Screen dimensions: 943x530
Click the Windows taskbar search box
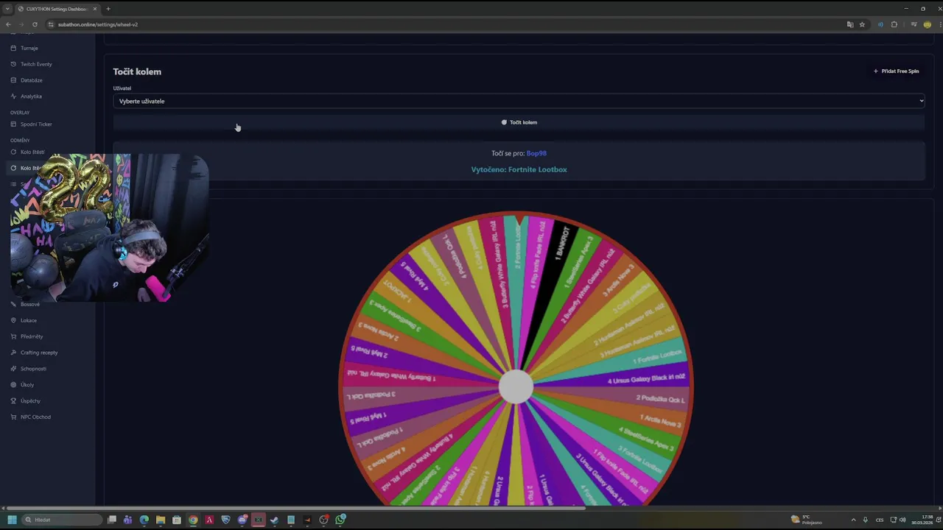tap(62, 520)
